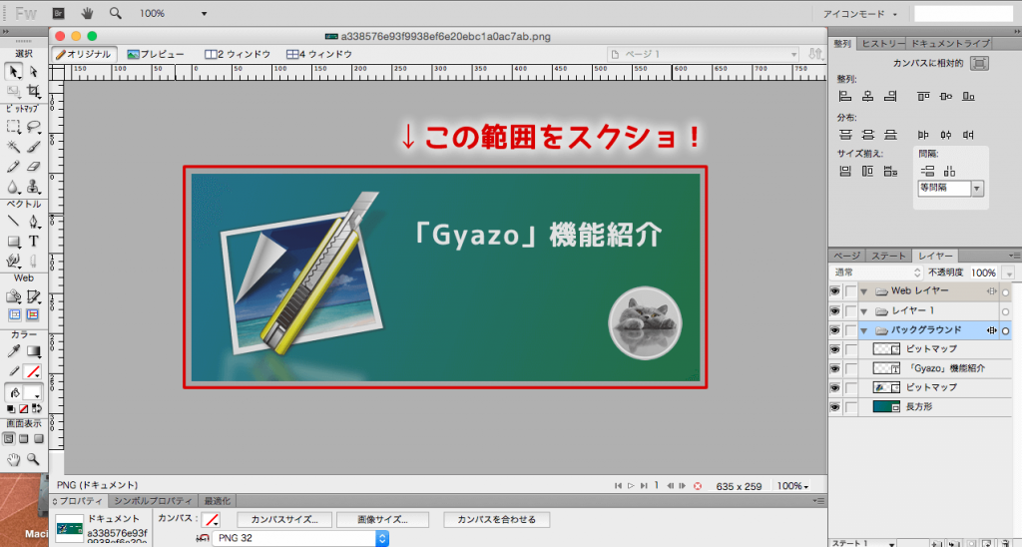Screen dimensions: 1022x547
Task: Click the canvas color swatch
Action: pyautogui.click(x=212, y=519)
